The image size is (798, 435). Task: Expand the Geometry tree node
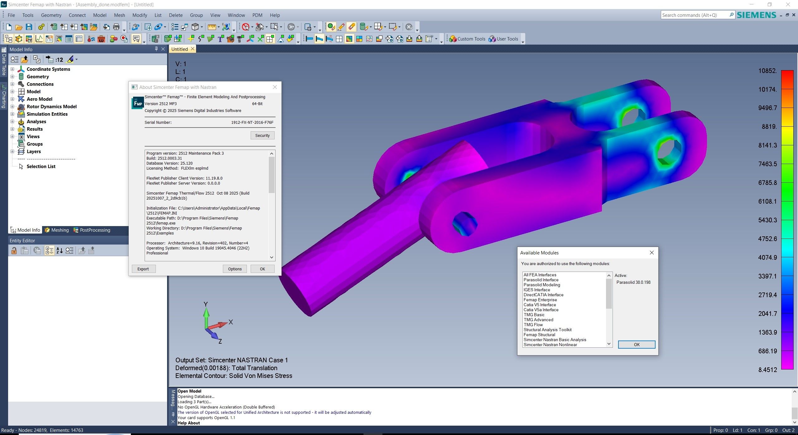12,77
